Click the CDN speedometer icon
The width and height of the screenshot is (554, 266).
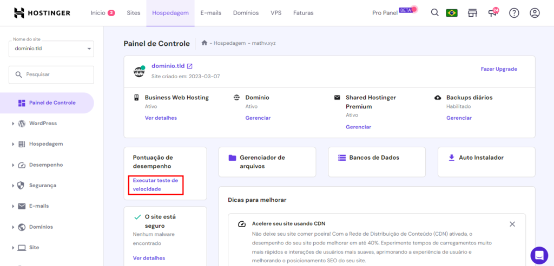click(242, 224)
